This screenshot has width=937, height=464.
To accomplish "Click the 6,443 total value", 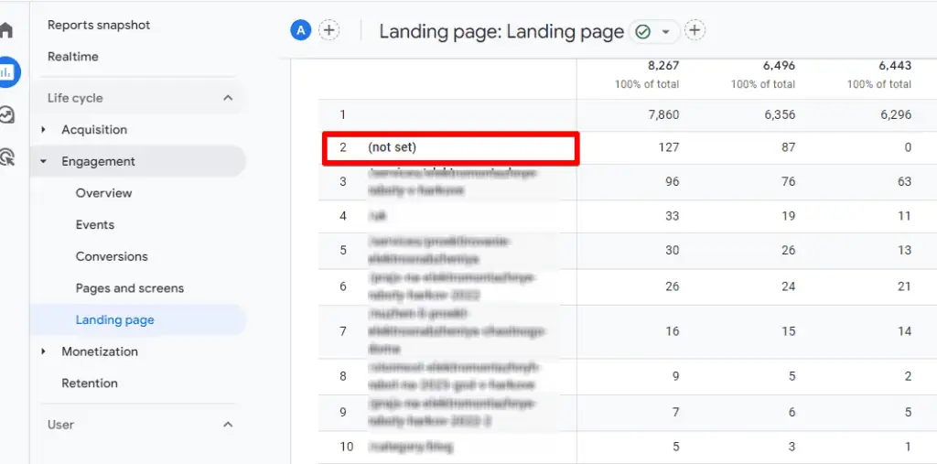I will click(895, 66).
